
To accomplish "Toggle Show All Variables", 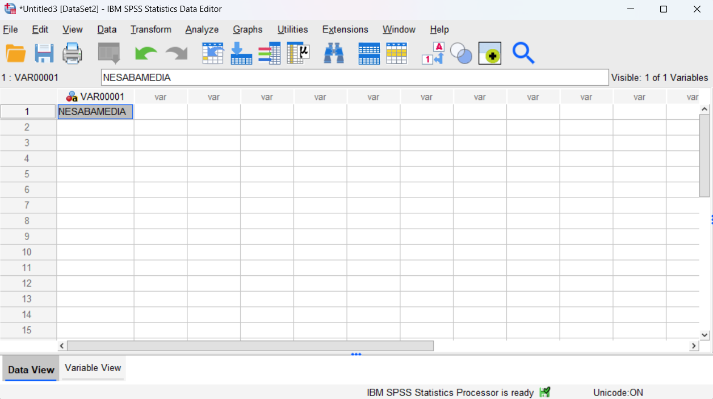I will (489, 53).
